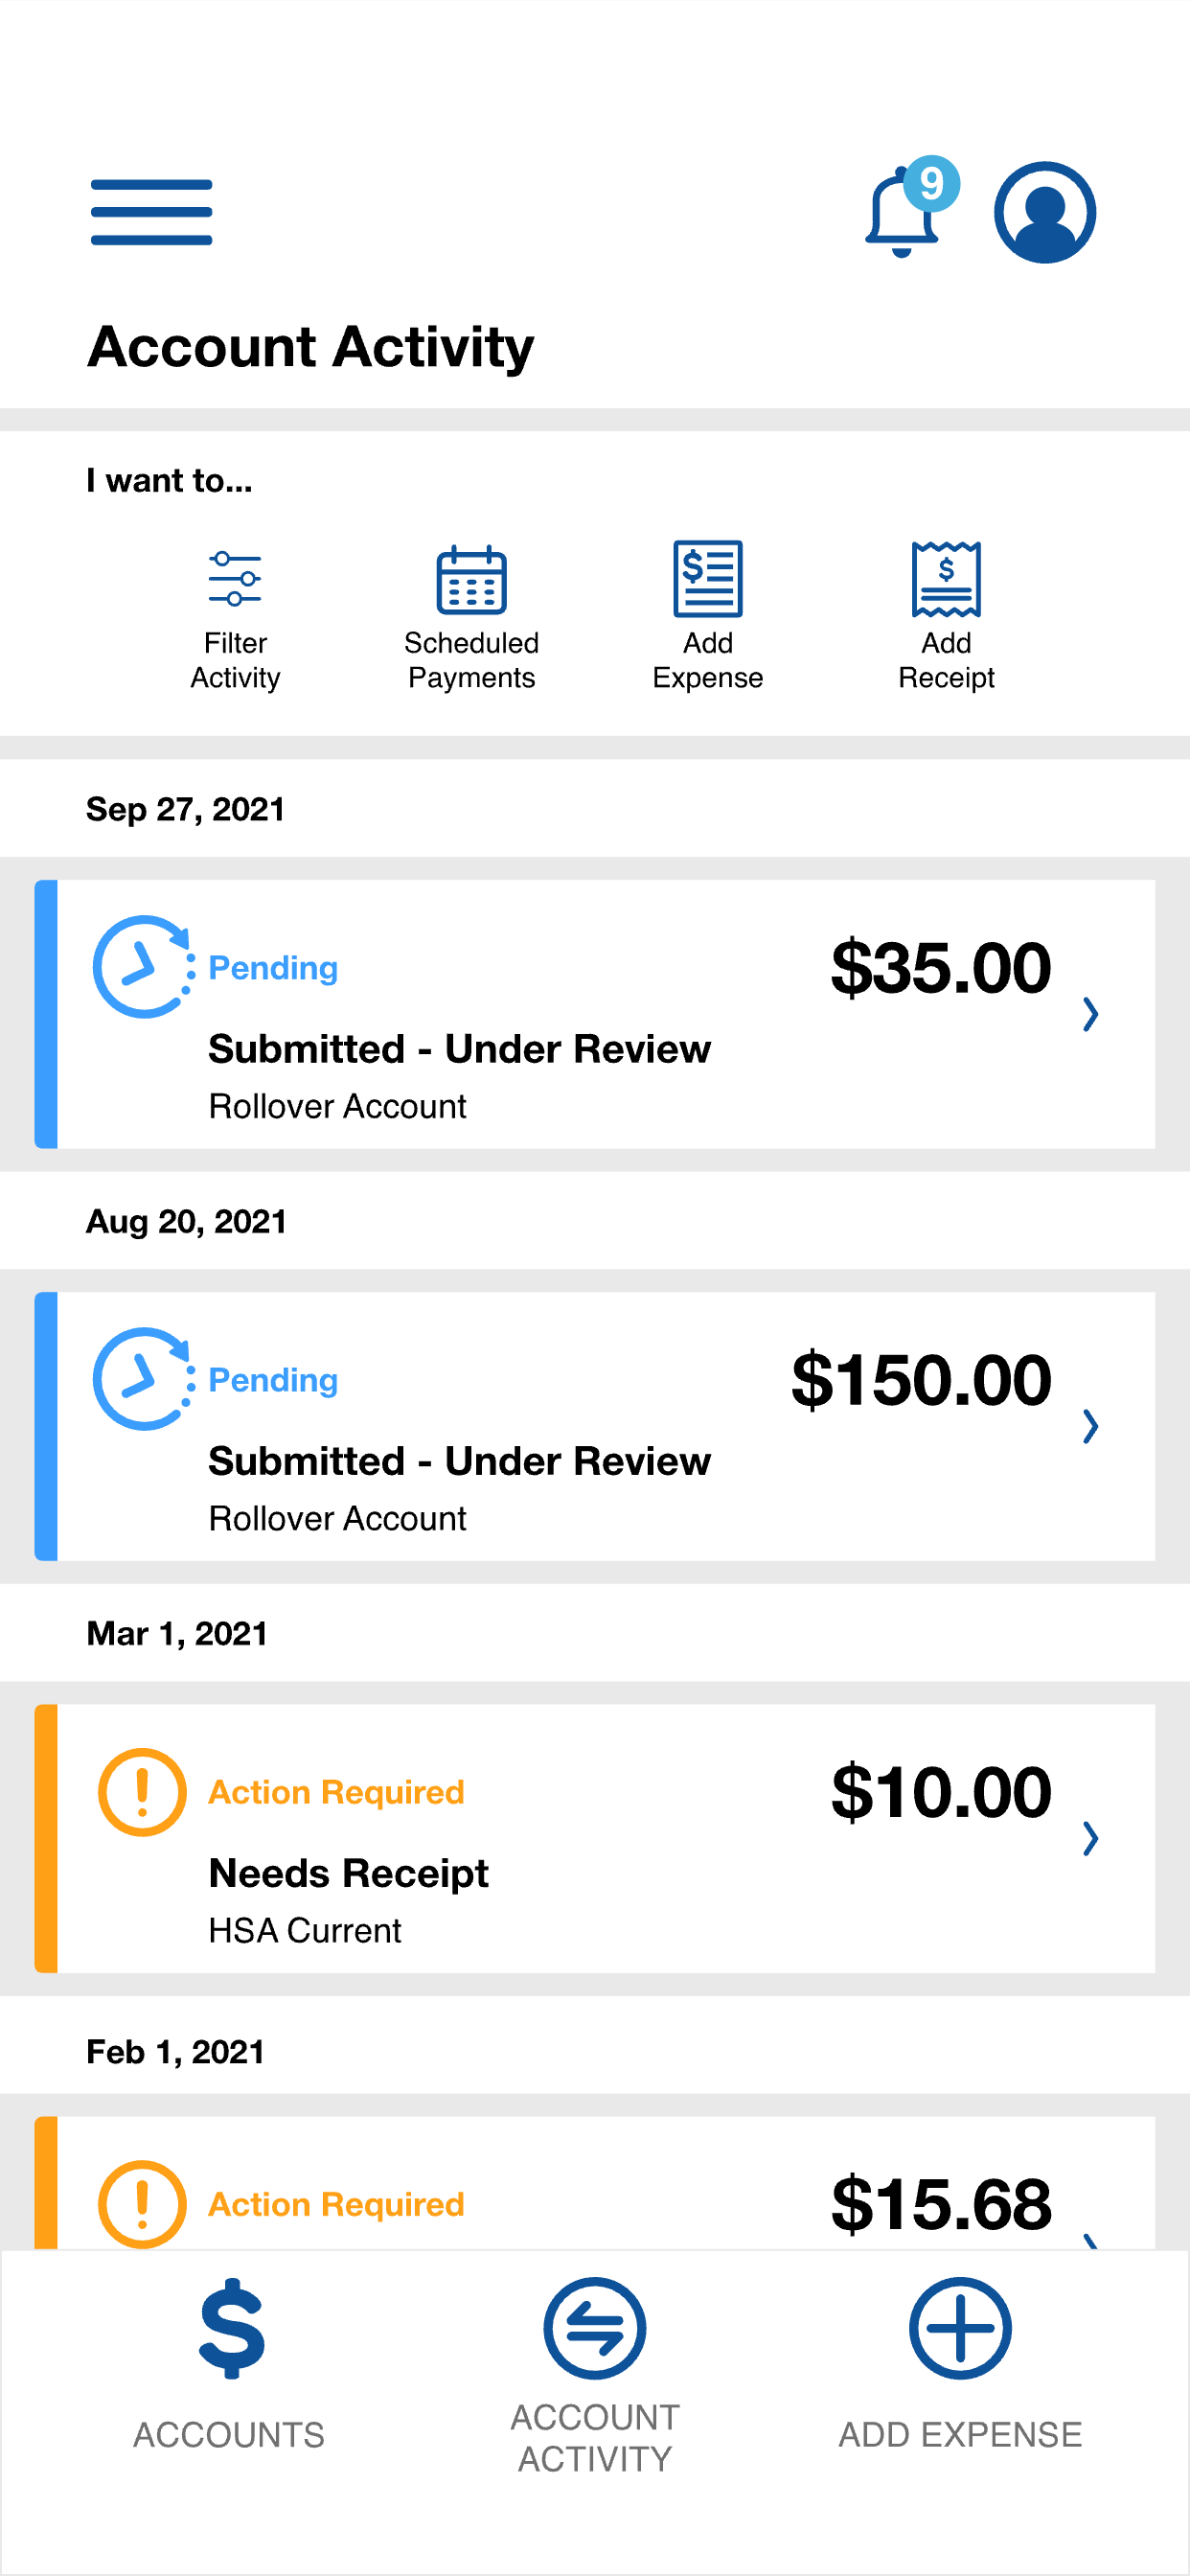Image resolution: width=1190 pixels, height=2576 pixels.
Task: Open the Add Expense bottom tab
Action: pyautogui.click(x=960, y=2364)
